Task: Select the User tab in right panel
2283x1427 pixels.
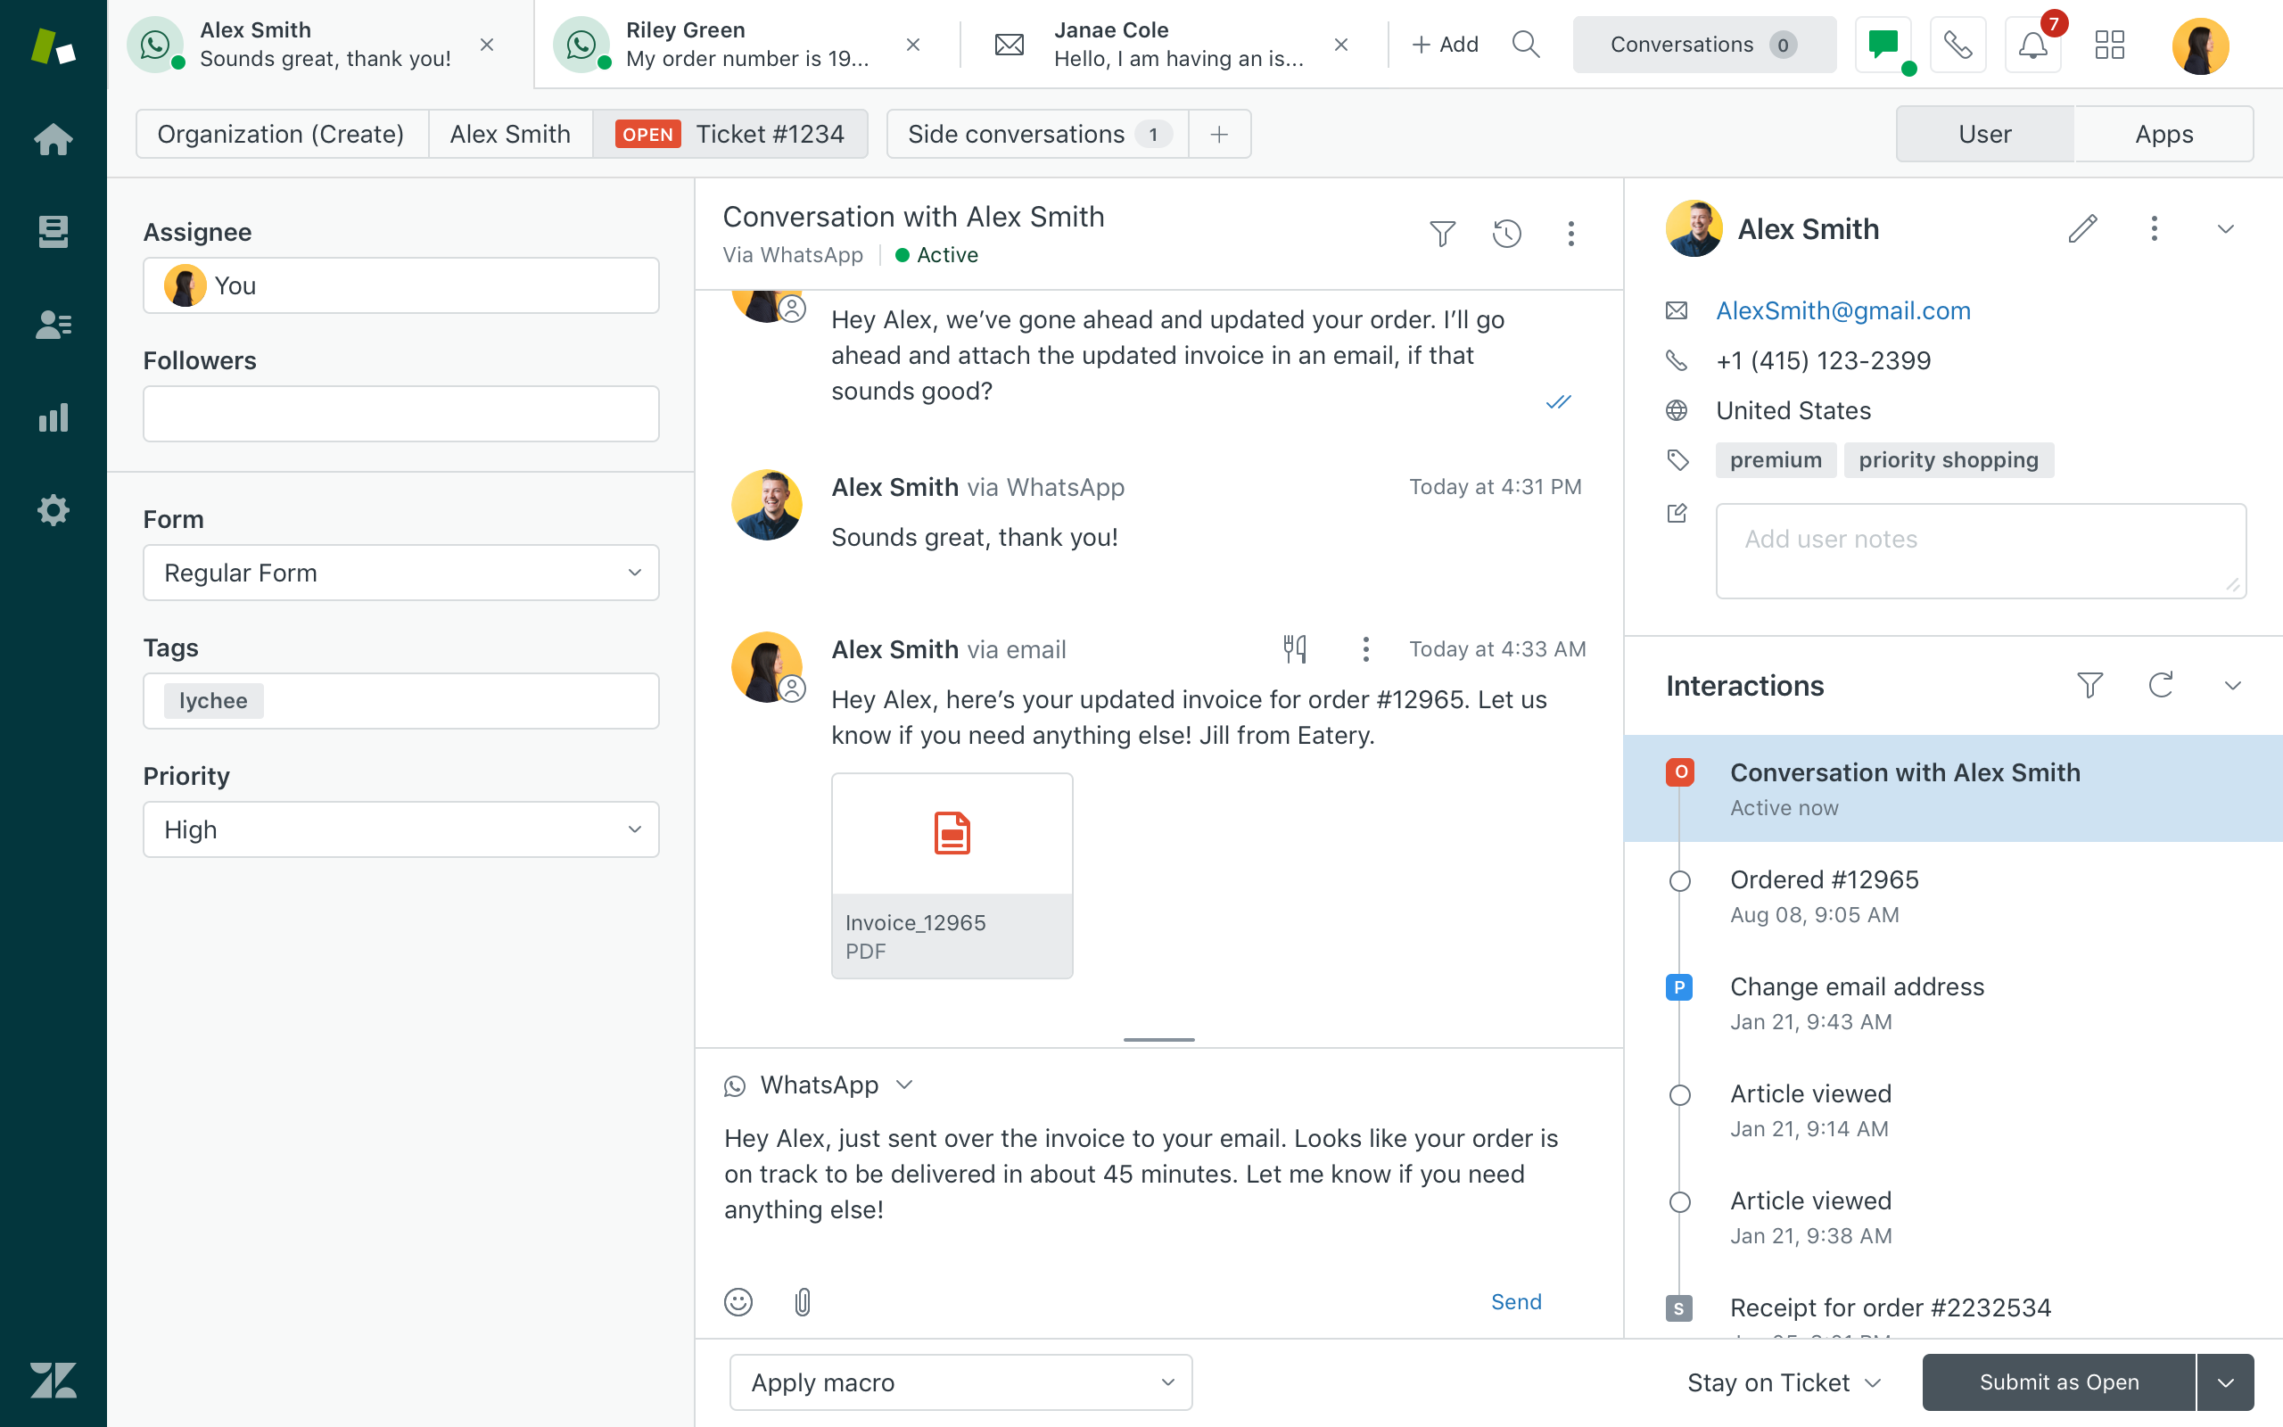Action: click(1984, 133)
